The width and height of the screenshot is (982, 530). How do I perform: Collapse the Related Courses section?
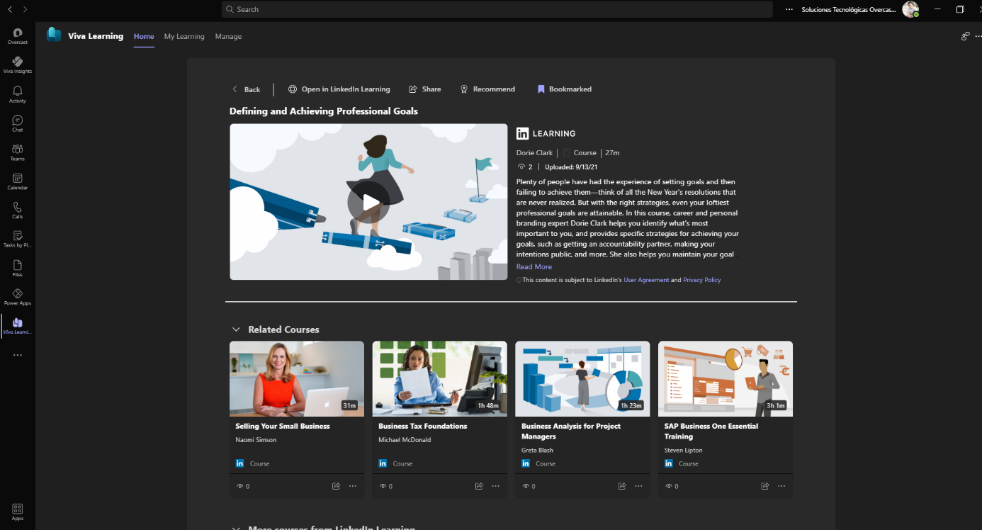[237, 329]
